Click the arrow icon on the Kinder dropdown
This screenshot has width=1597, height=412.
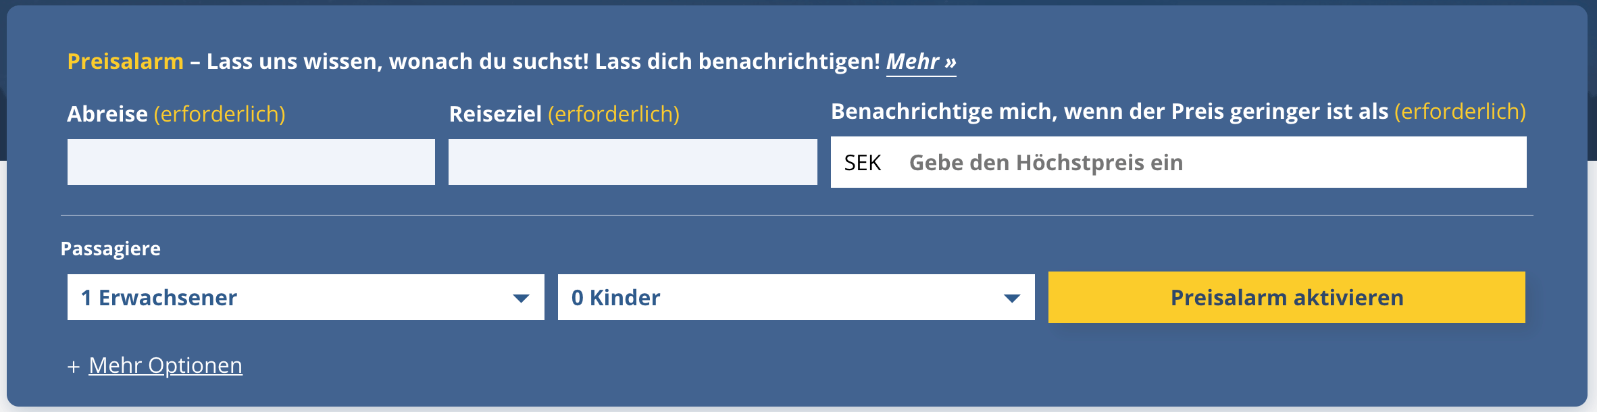click(x=1011, y=298)
